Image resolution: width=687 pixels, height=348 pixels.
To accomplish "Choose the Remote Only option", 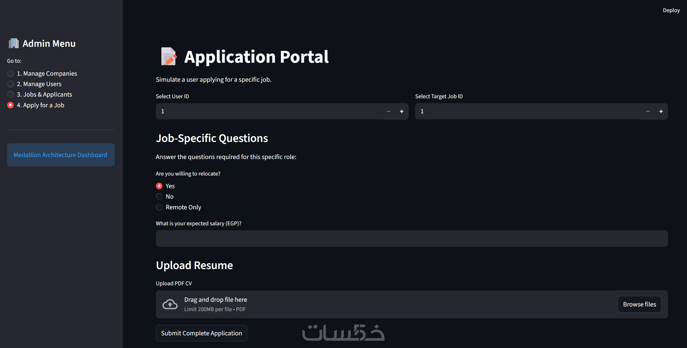I will (159, 207).
